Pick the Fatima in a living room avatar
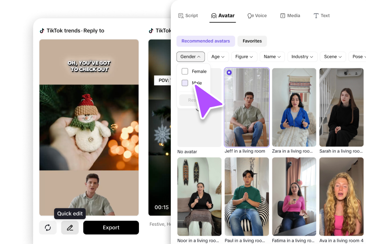Viewport: 366px width, 244px height. [294, 197]
